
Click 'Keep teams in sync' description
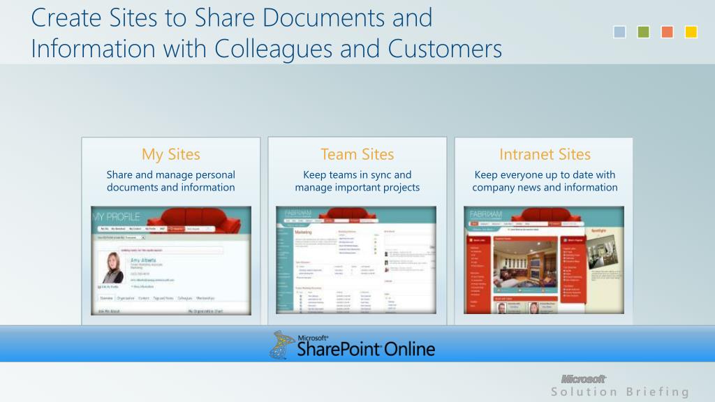[x=357, y=181]
